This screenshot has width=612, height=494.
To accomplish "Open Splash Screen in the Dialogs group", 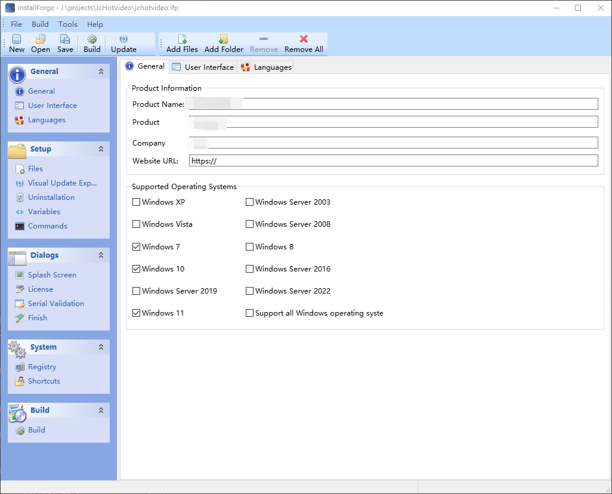I will (46, 275).
